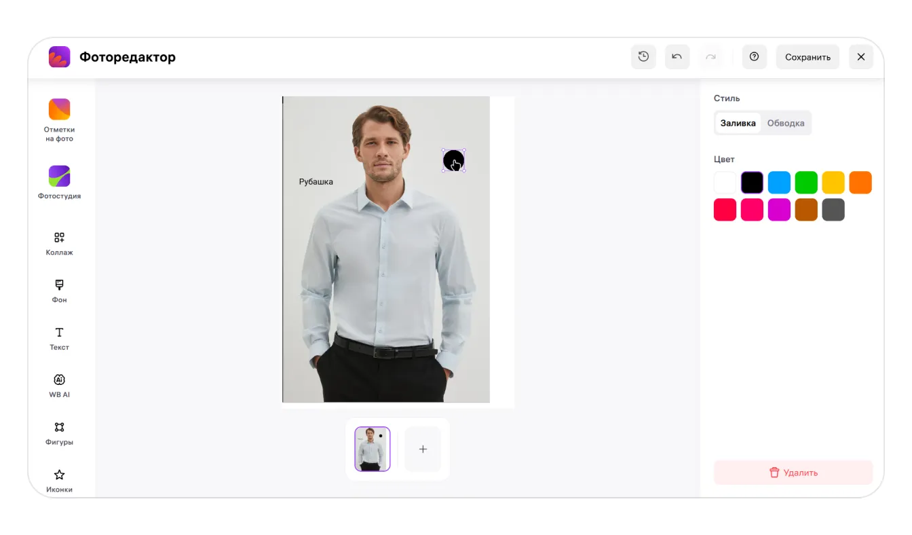
Task: Select the Текст tool
Action: [x=59, y=339]
